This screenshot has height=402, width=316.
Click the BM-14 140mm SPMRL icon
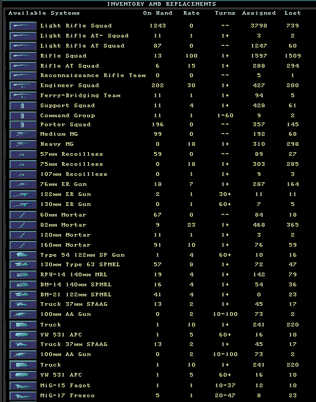tap(23, 285)
